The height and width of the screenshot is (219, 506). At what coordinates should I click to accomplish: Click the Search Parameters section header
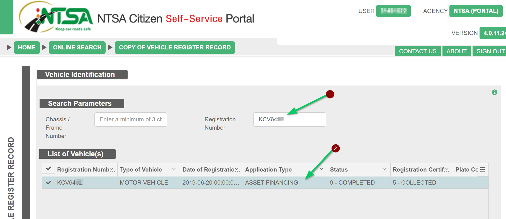pos(82,104)
